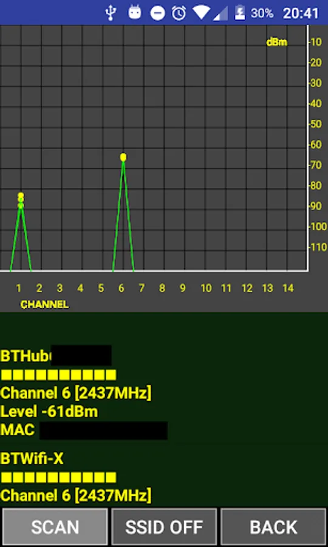
Task: Tap the 100 dBm scale value
Action: click(x=318, y=227)
